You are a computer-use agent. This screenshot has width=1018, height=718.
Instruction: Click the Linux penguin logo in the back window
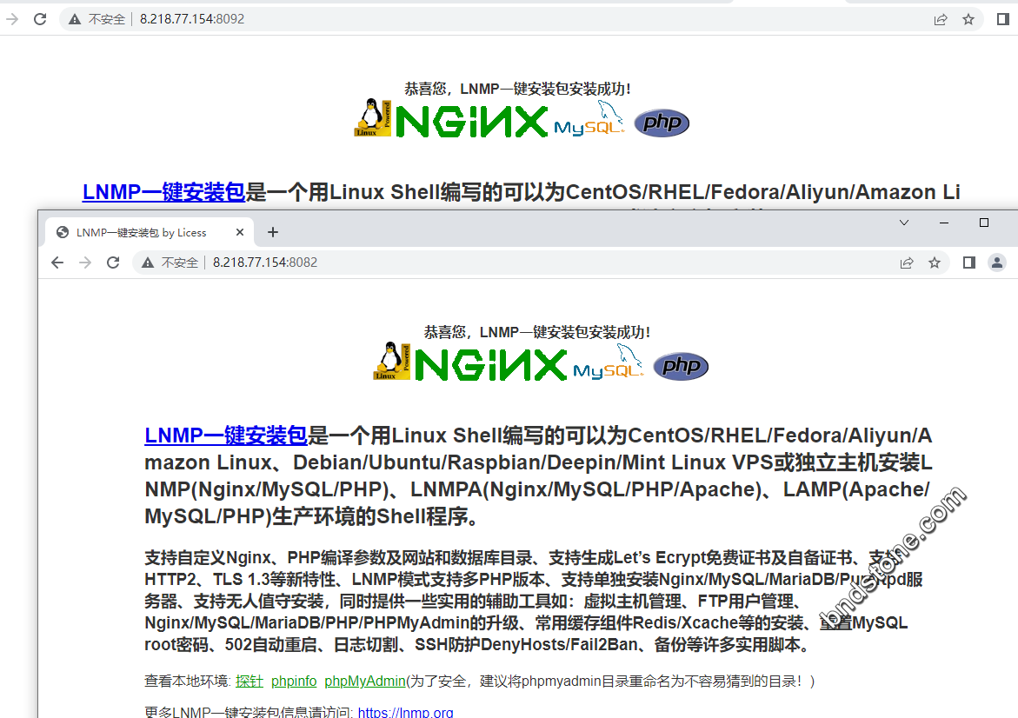372,117
